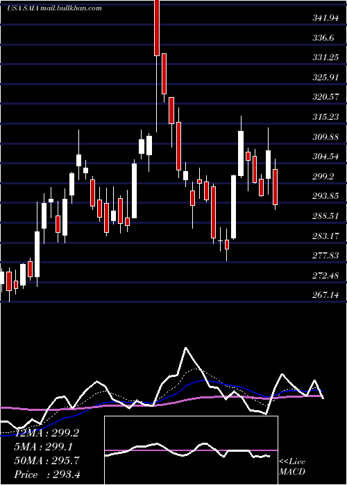The width and height of the screenshot is (347, 485).
Task: Click the 325.91 price axis label
Action: pos(325,78)
